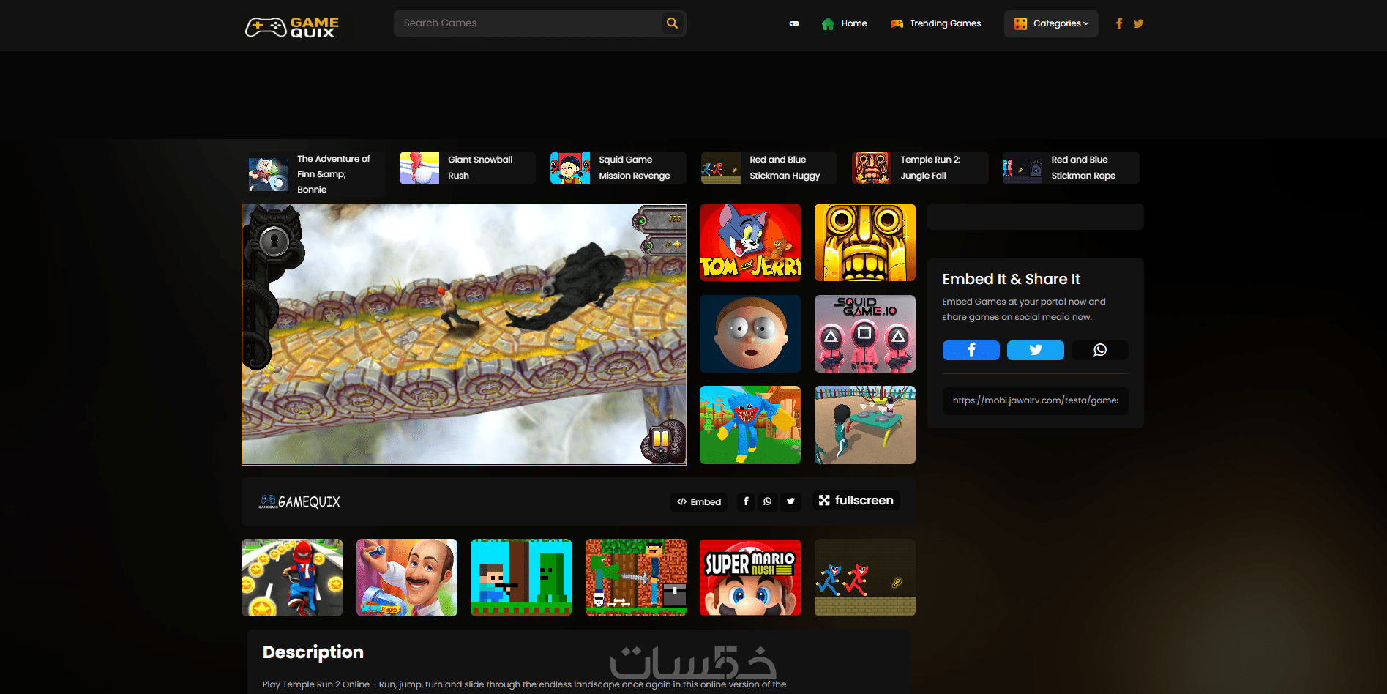Image resolution: width=1387 pixels, height=694 pixels.
Task: Open the Spider-Man subway runner thumbnail
Action: (292, 578)
